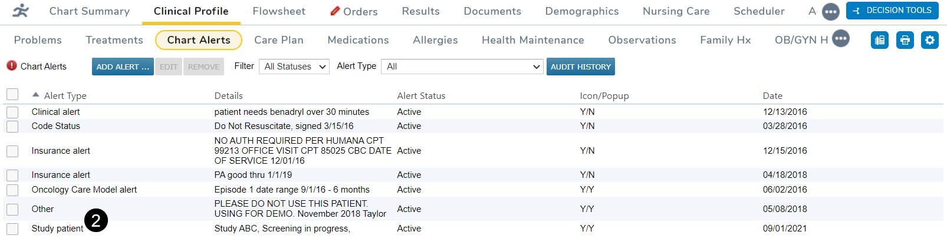
Task: Click the pencil icon on Orders tab
Action: 335,11
